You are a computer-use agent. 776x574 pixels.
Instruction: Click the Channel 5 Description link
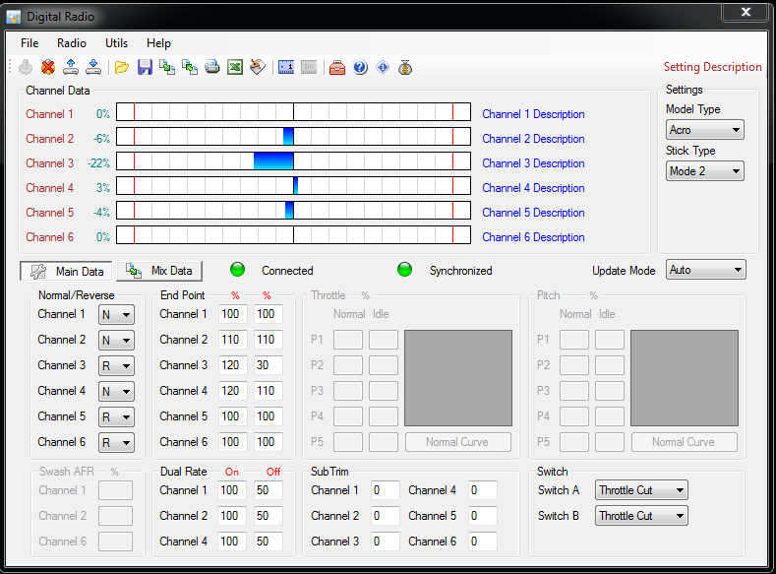pyautogui.click(x=533, y=213)
